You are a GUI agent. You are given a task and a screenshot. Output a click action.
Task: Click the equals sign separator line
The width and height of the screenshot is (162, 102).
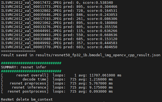(18, 51)
